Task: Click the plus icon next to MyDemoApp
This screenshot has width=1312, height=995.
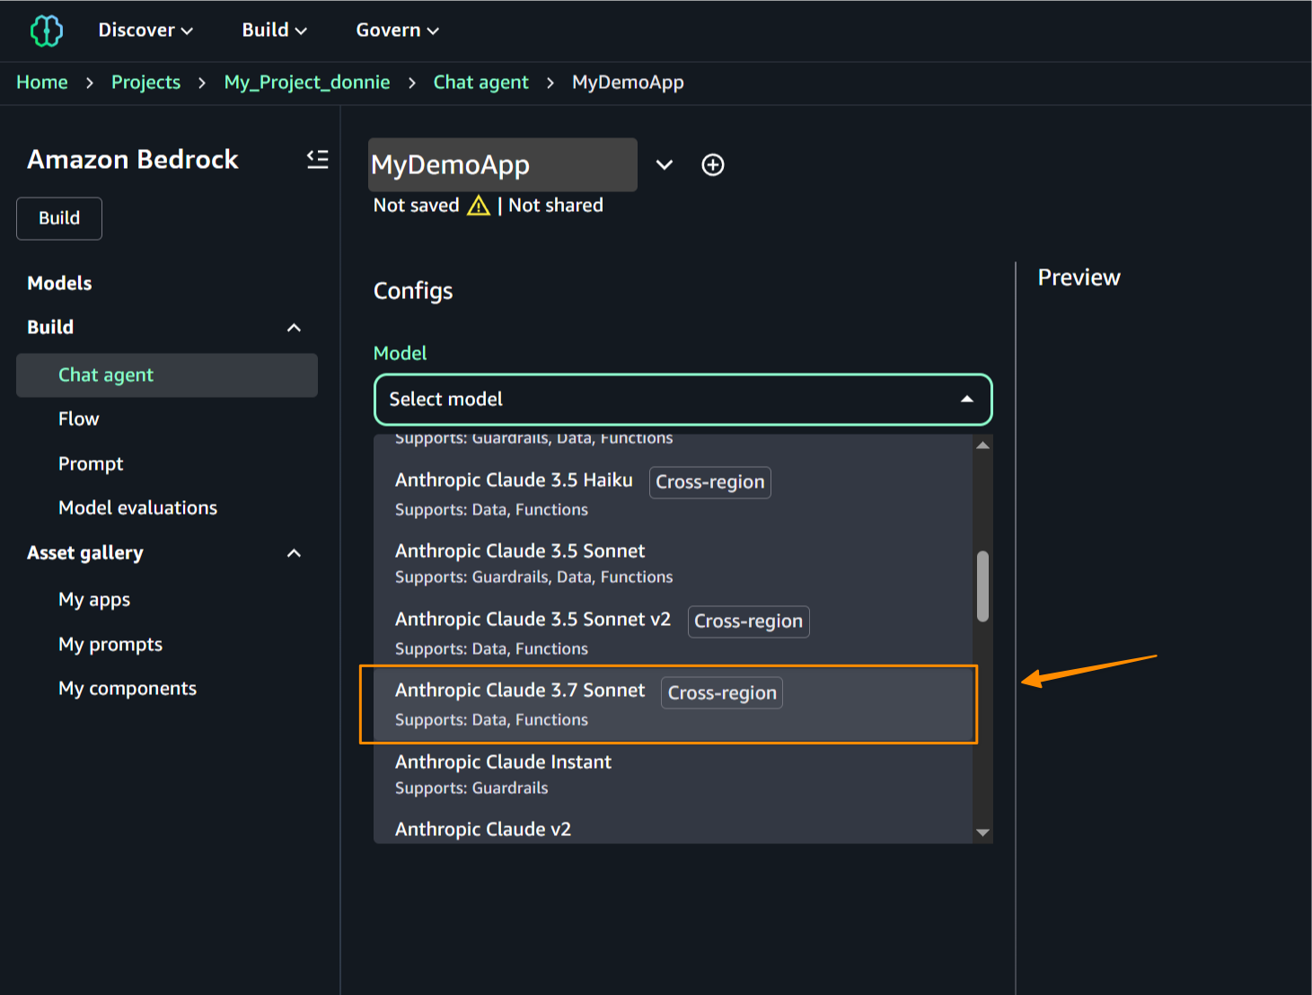Action: 712,165
